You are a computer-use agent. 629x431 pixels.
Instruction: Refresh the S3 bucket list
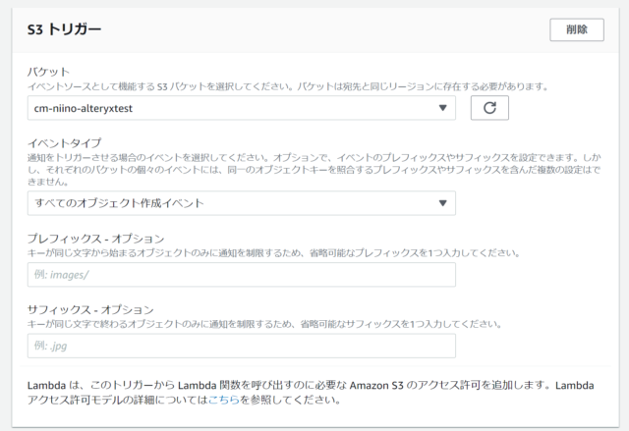tap(489, 108)
